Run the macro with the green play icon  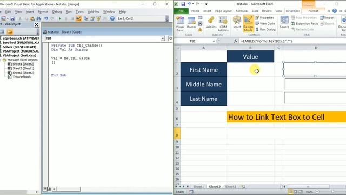point(59,19)
